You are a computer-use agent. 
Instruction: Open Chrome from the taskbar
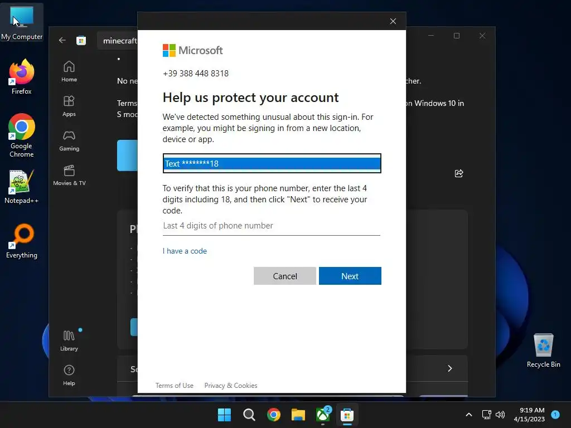[x=274, y=415]
